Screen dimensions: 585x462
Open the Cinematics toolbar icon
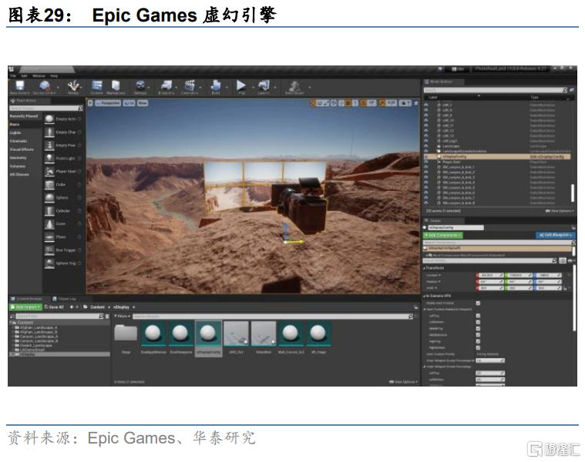point(190,86)
